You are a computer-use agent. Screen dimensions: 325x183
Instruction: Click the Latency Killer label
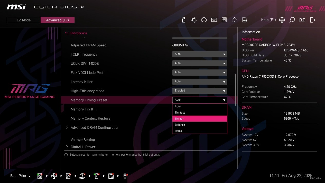(82, 82)
